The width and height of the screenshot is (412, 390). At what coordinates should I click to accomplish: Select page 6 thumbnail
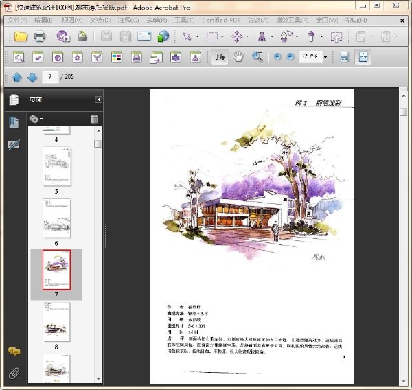pyautogui.click(x=57, y=218)
